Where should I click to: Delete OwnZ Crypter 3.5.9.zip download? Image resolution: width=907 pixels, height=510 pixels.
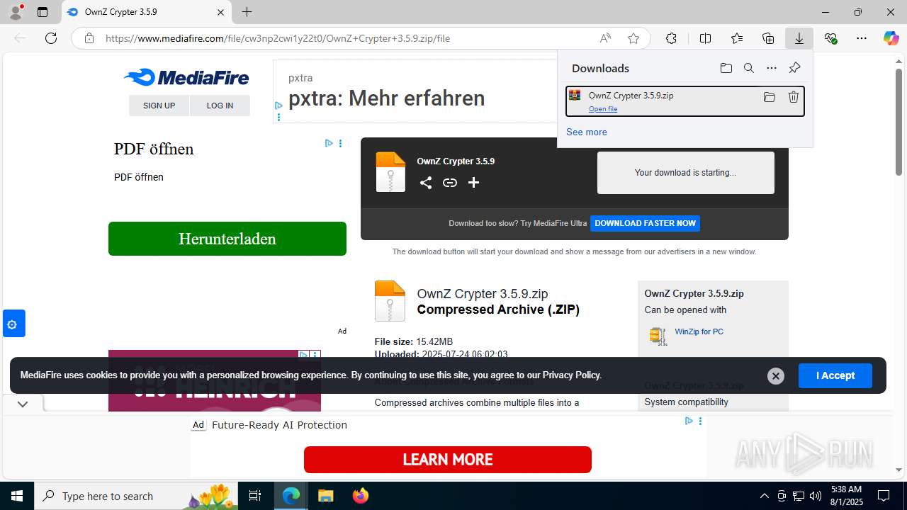[794, 97]
